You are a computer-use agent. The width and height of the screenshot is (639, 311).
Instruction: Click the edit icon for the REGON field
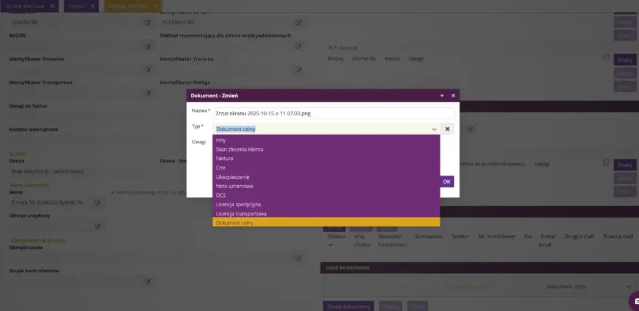pos(148,45)
